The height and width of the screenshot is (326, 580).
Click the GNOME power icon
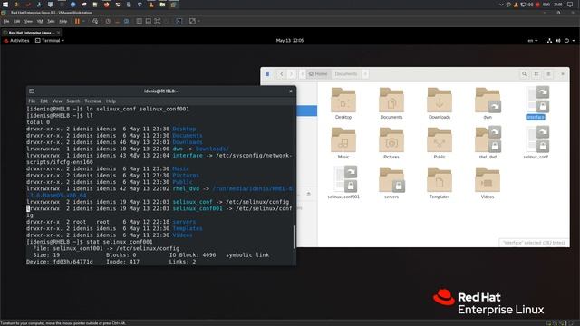[566, 40]
